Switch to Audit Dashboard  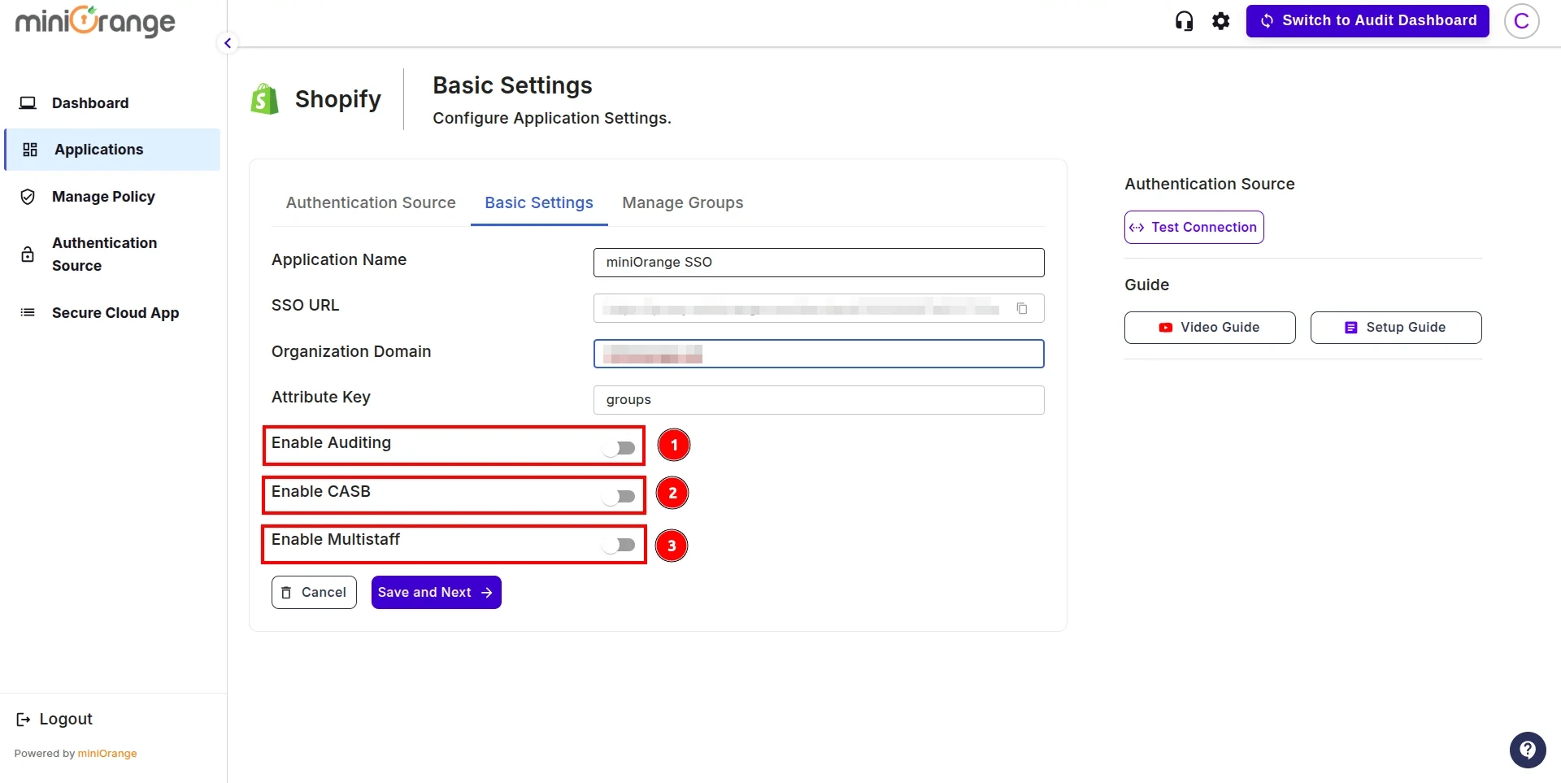pos(1367,20)
